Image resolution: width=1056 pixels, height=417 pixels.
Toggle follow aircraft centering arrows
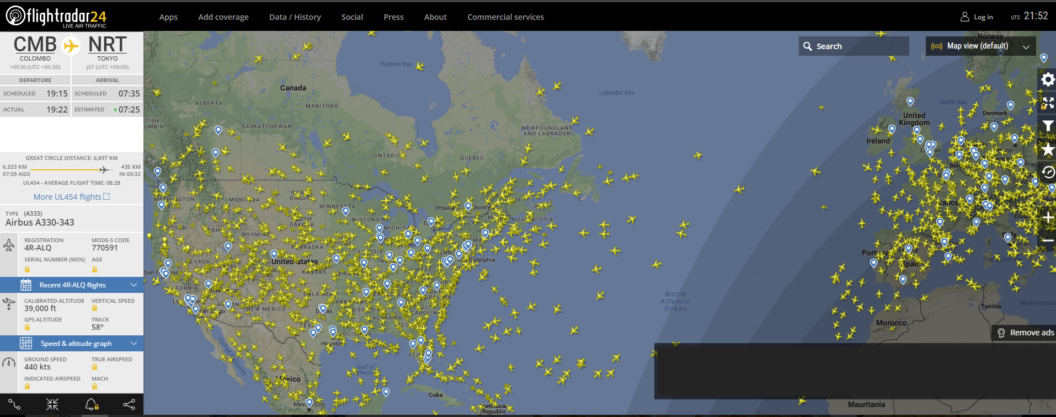(52, 405)
